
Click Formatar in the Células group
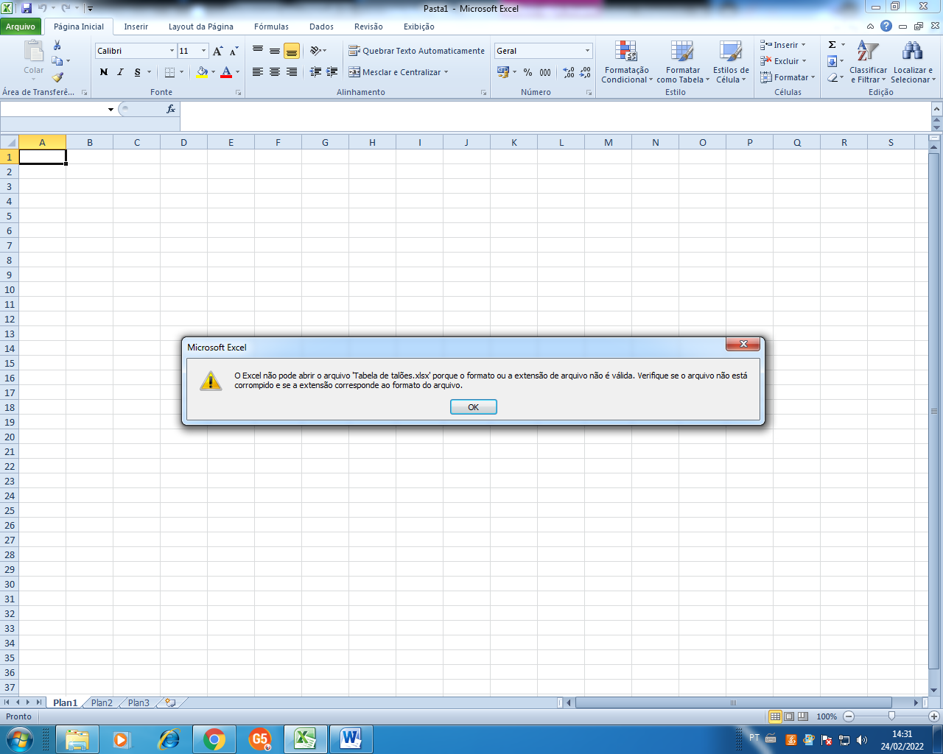788,77
